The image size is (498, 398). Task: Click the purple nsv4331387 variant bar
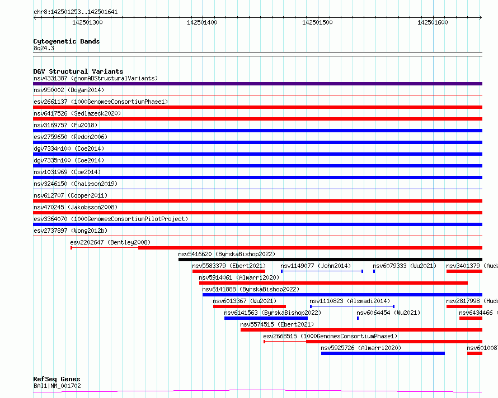pos(257,84)
